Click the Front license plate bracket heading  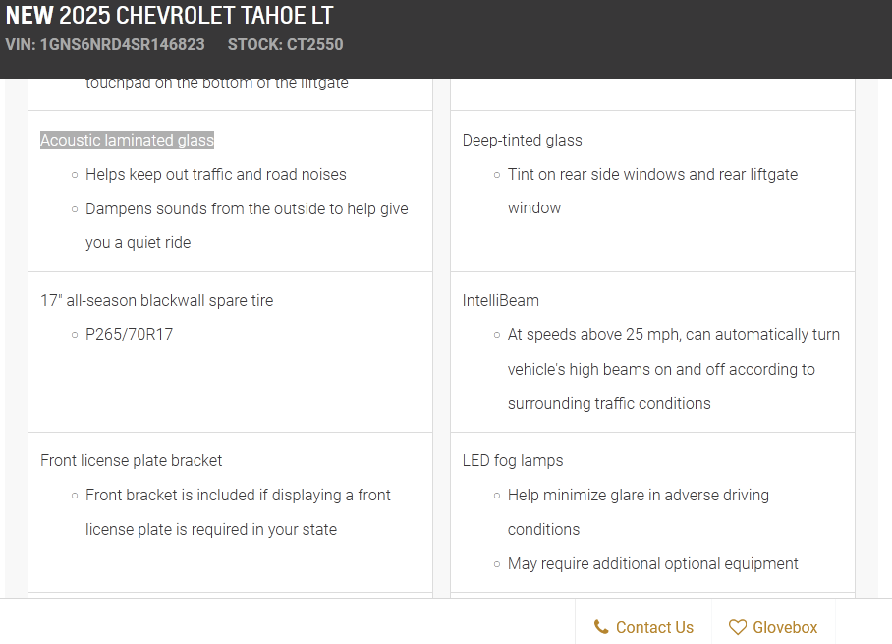131,460
